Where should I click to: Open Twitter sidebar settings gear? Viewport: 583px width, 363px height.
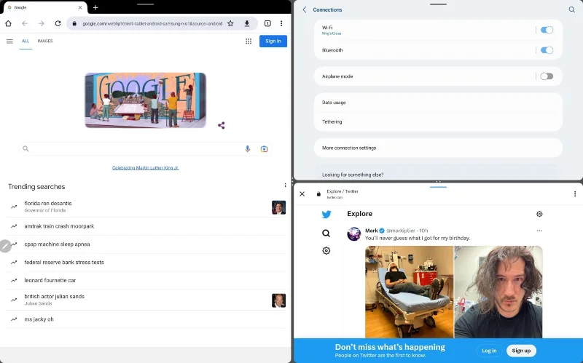click(326, 250)
